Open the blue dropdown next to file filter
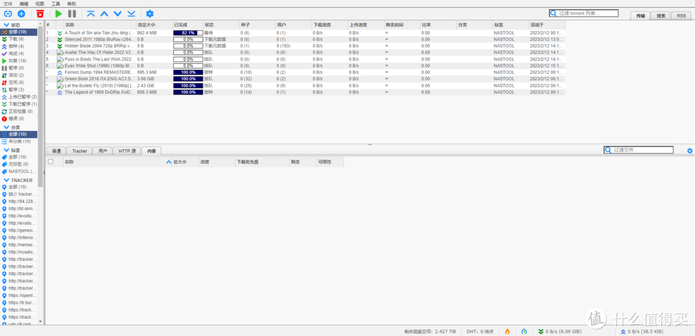 (x=690, y=151)
